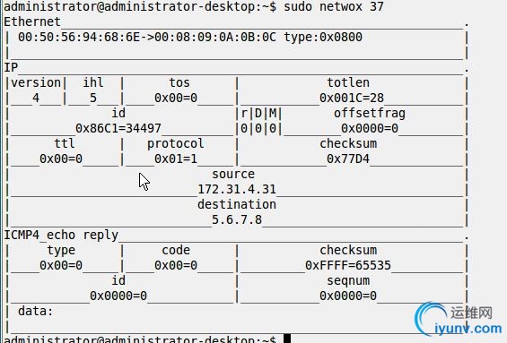Screen dimensions: 507x343
Task: Click the destination address "5.6.7.8"
Action: click(237, 219)
